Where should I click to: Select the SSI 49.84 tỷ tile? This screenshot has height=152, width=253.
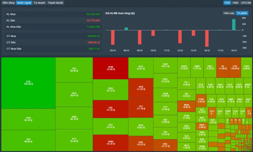pos(28,140)
